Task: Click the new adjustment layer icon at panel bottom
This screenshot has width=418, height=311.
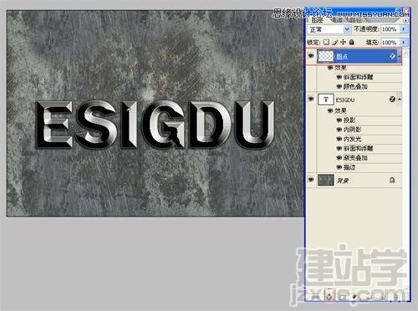Action: coord(355,297)
